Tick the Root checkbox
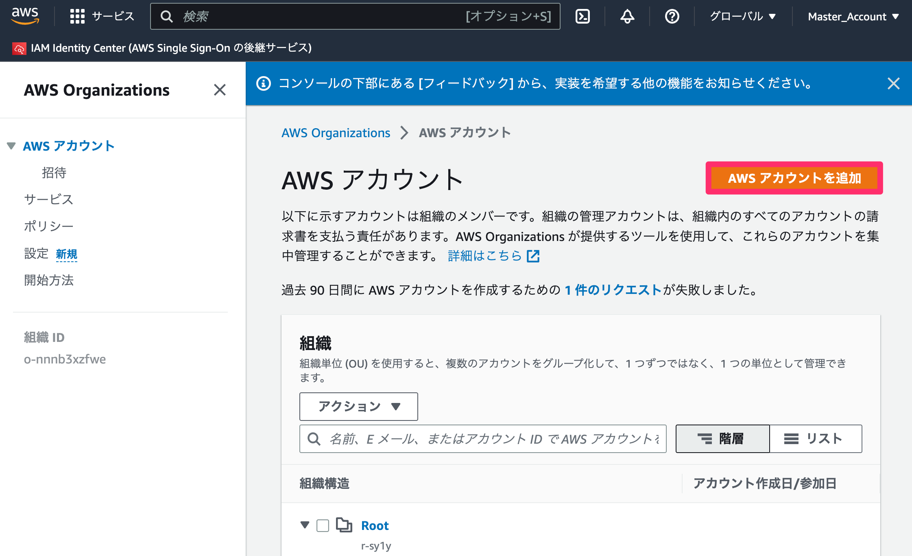The image size is (912, 556). tap(323, 525)
